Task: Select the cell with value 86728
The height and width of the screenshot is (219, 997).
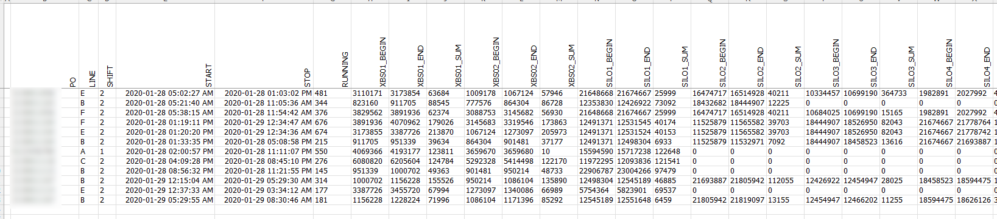Action: tap(559, 103)
